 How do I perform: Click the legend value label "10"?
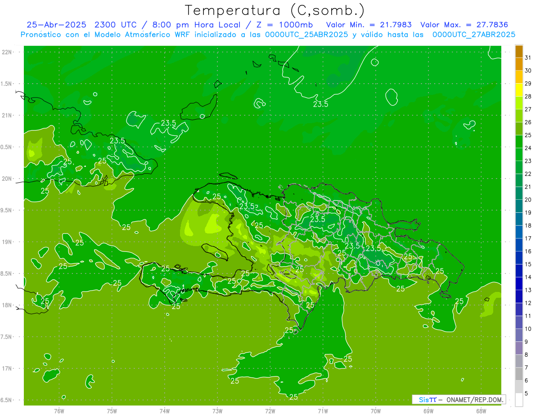pos(528,329)
